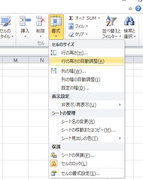Expand the シート見出しの色 submenu arrow

click(x=120, y=138)
